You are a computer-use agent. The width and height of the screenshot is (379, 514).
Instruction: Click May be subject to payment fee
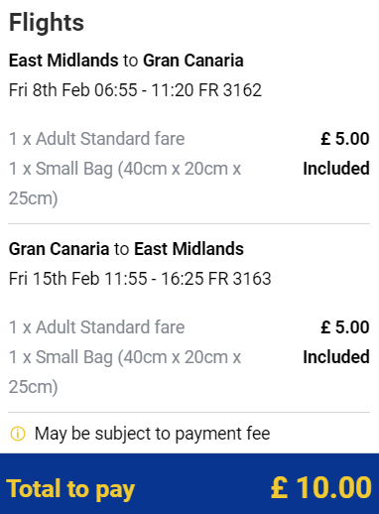(153, 434)
